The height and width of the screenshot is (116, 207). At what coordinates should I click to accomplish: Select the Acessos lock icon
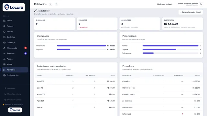[4, 59]
